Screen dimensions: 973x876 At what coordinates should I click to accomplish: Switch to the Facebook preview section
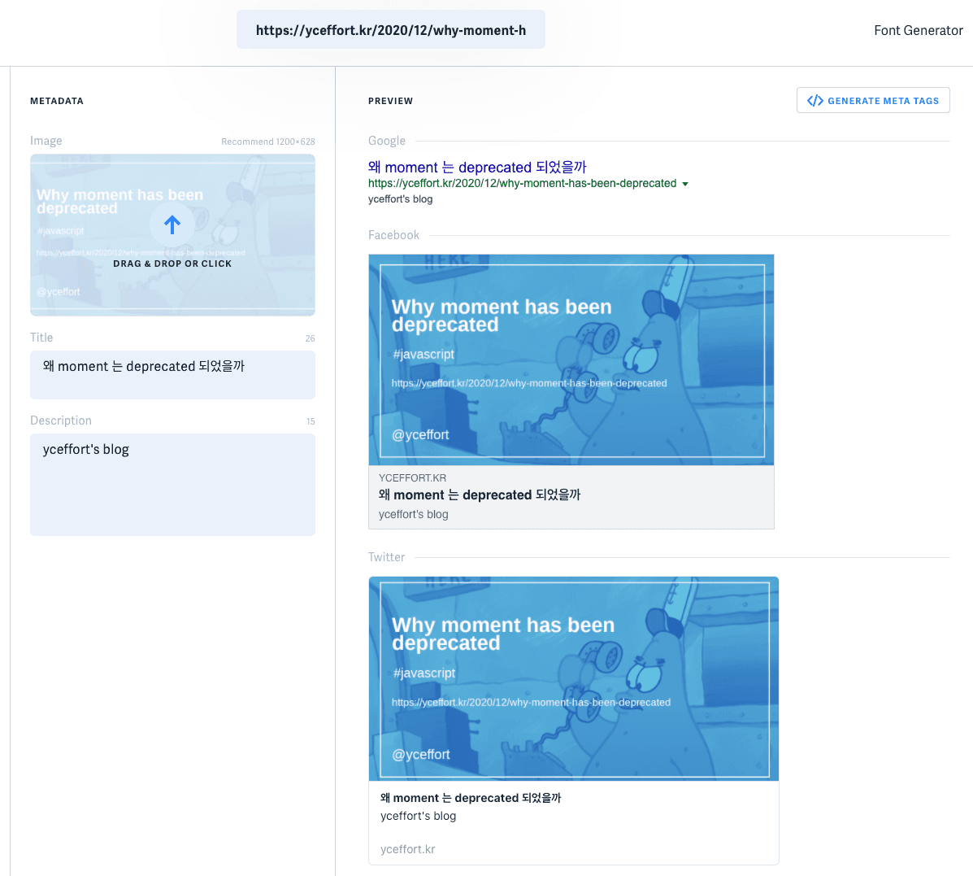click(393, 234)
